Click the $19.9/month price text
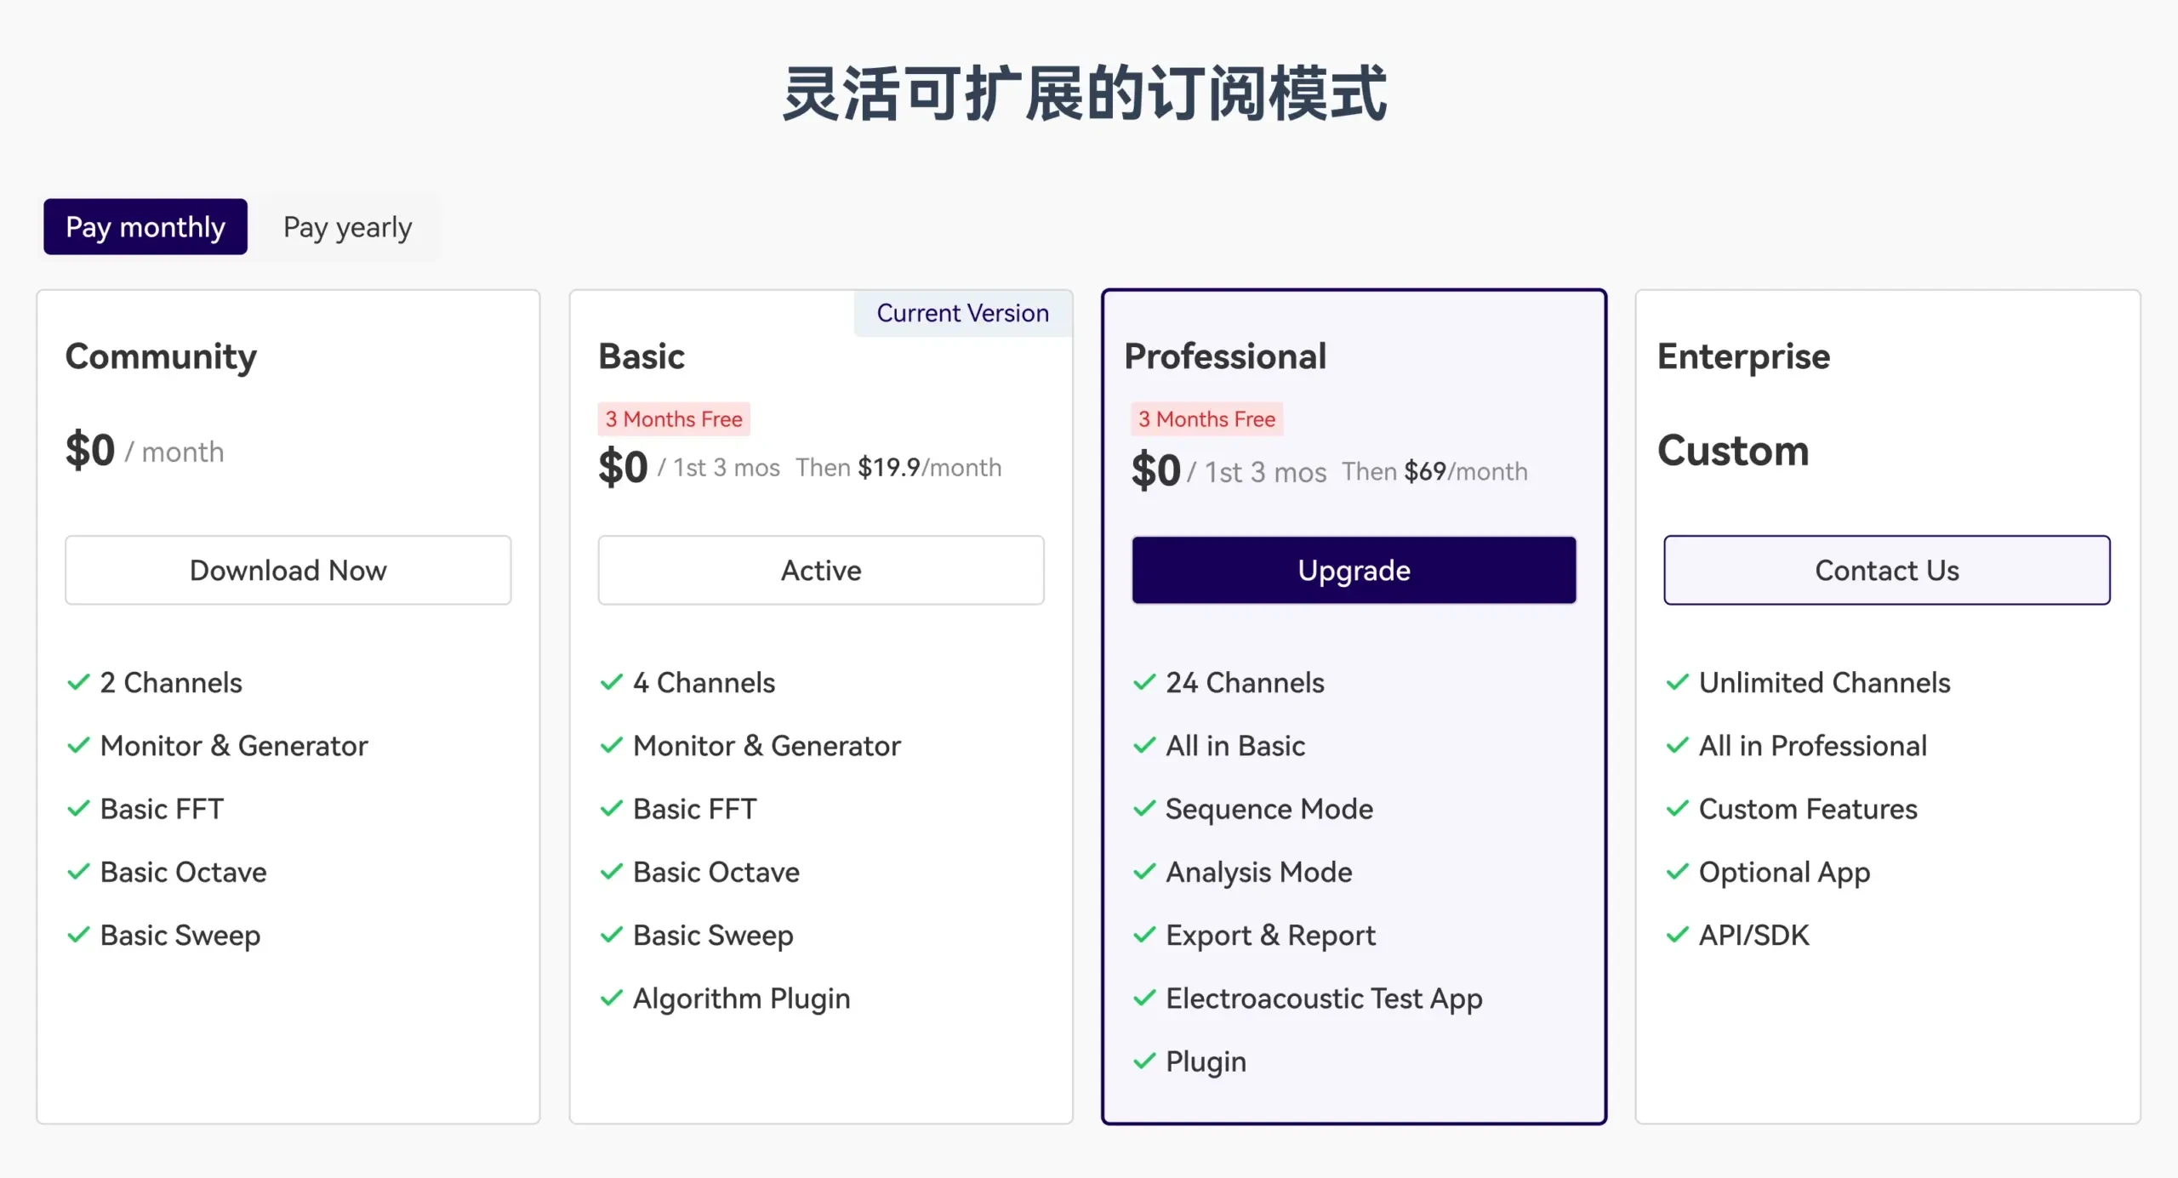 pyautogui.click(x=929, y=468)
